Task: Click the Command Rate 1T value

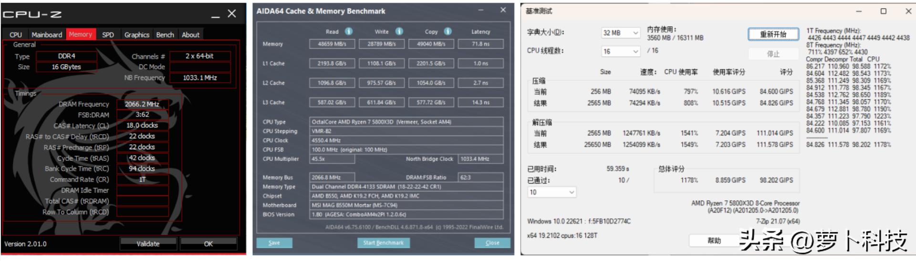Action: [142, 180]
